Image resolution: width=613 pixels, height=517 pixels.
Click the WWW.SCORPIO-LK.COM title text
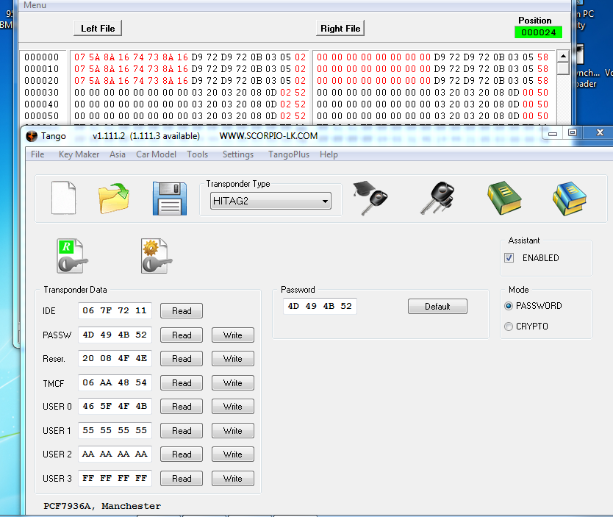(268, 136)
